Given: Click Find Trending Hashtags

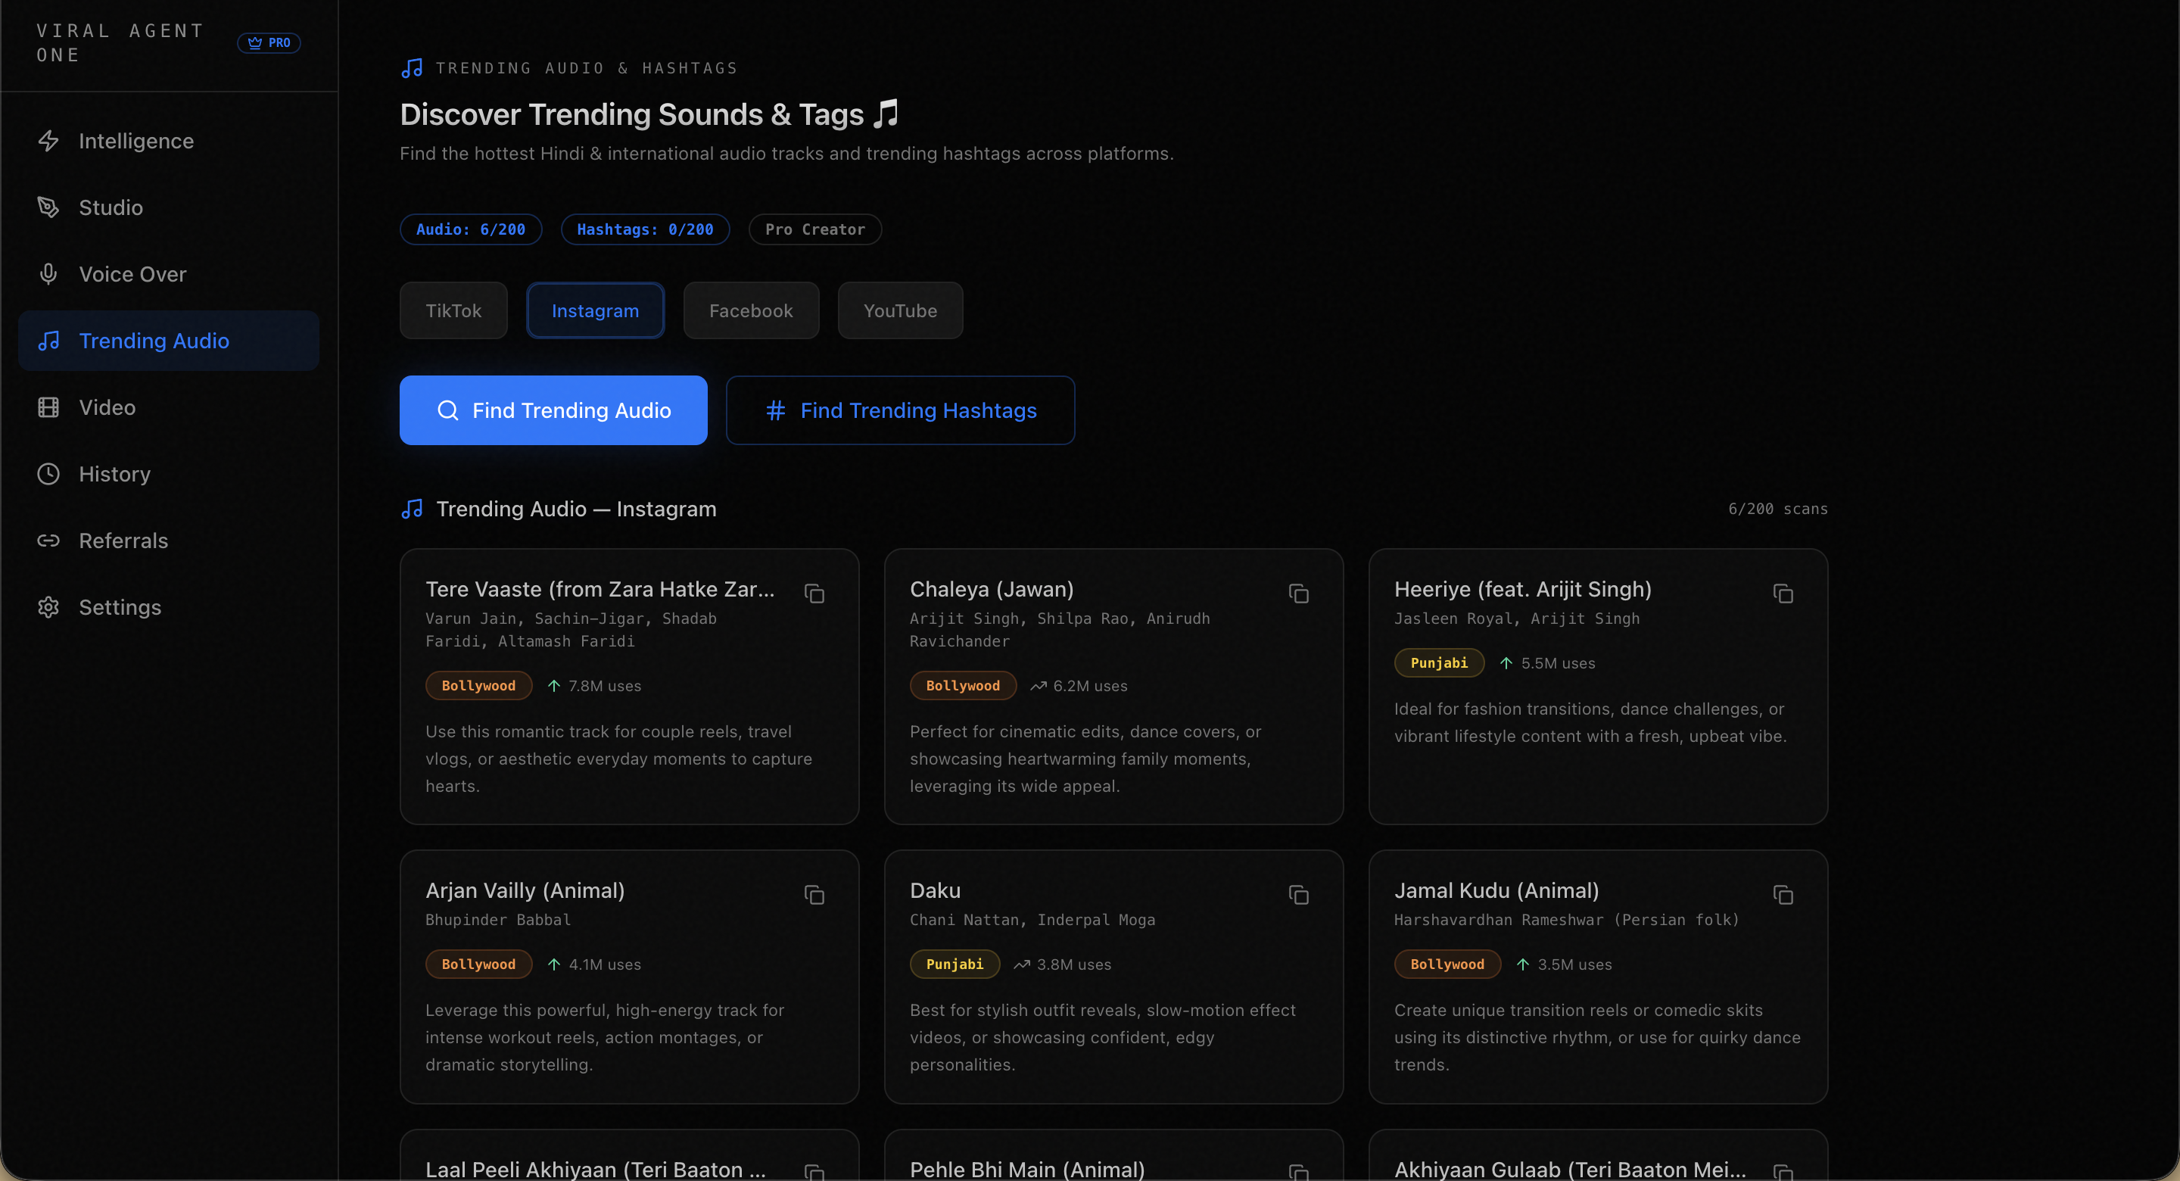Looking at the screenshot, I should click(x=901, y=410).
